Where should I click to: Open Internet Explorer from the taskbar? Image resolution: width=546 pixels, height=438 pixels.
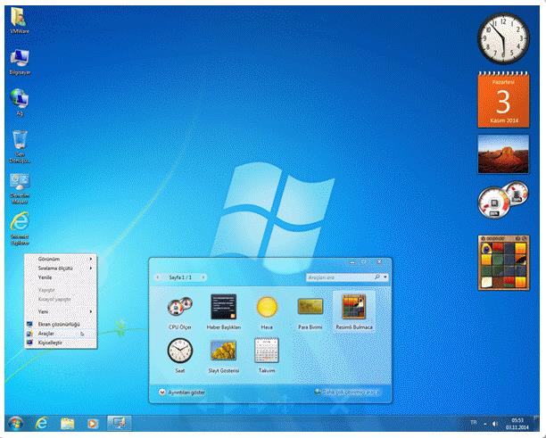coord(41,423)
